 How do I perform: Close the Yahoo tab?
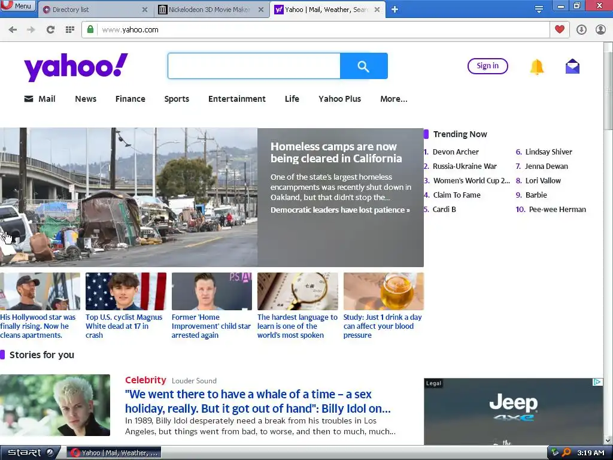377,10
